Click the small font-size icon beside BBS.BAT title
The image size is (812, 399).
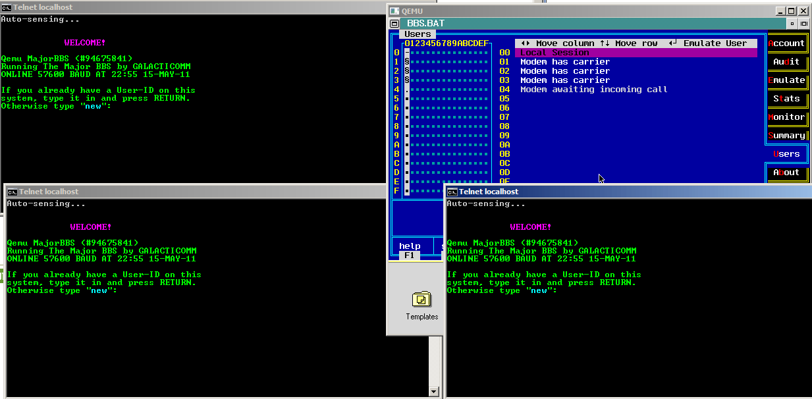[x=793, y=23]
